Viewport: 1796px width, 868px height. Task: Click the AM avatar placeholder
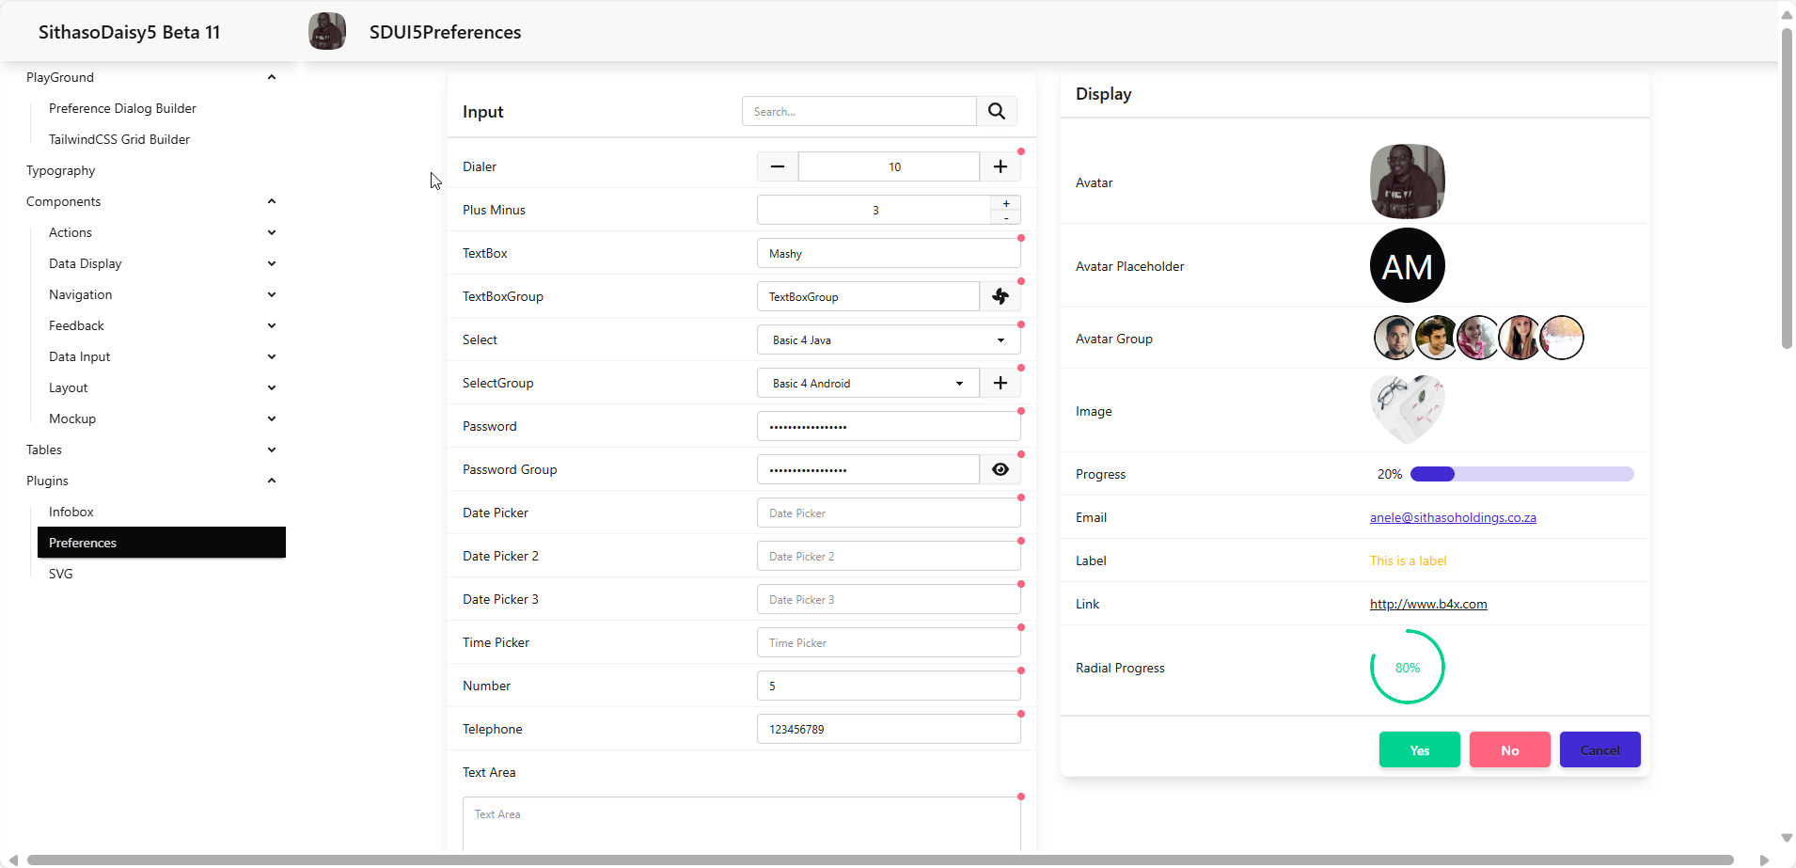click(1407, 266)
